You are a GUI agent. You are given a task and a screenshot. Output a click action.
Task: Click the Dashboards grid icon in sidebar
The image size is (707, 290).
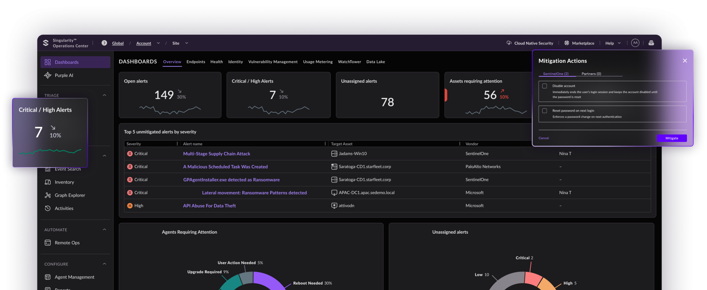click(x=48, y=62)
